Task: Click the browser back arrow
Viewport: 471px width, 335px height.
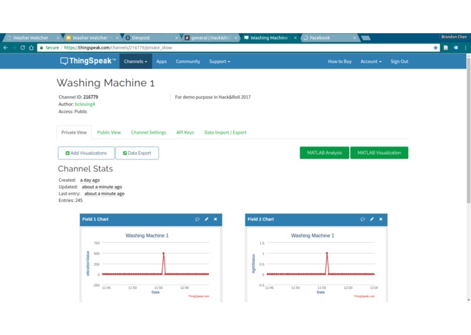Action: [5, 47]
